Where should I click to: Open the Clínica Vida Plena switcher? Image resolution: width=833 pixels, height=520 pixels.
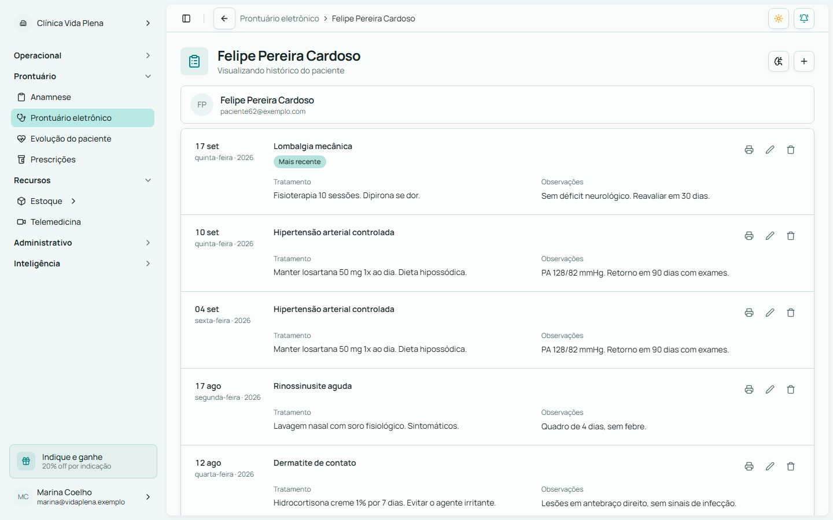tap(83, 23)
